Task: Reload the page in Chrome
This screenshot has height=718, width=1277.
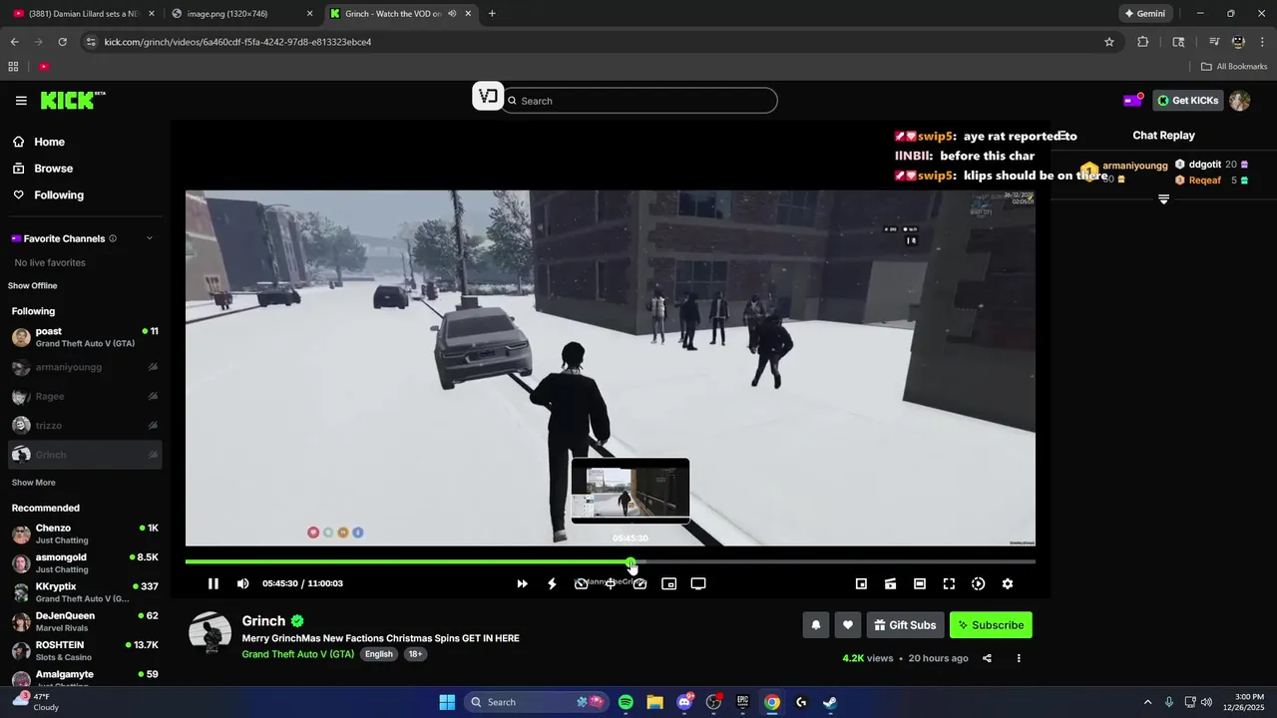Action: tap(62, 42)
